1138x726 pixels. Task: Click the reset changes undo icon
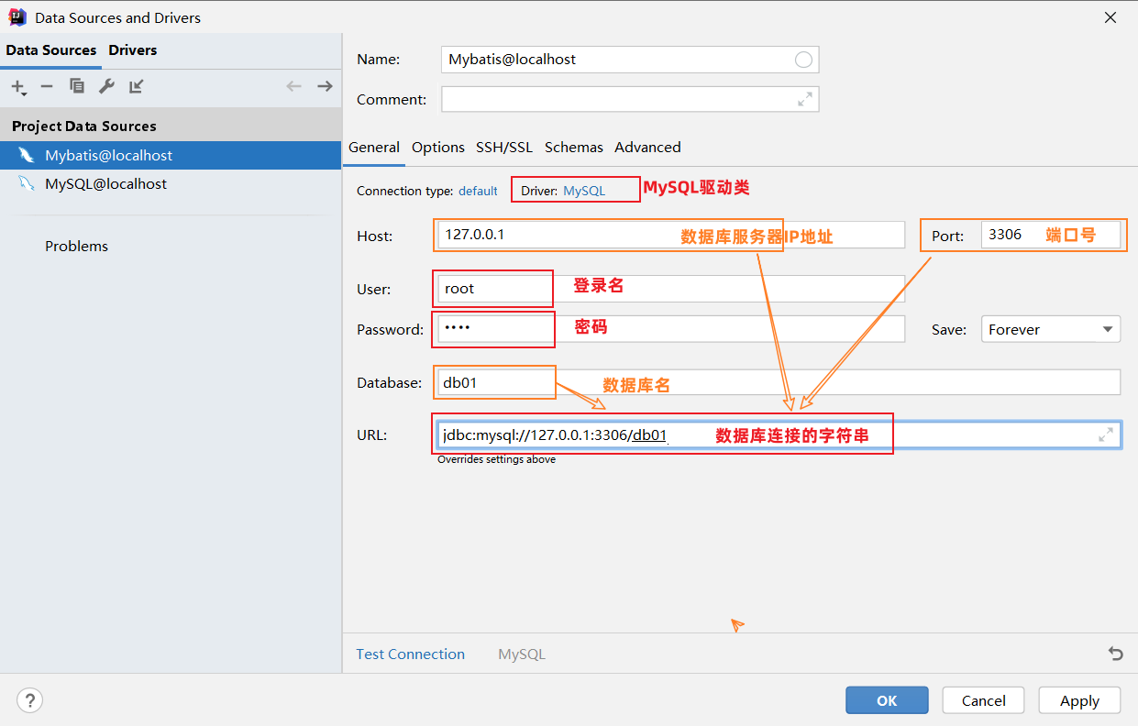1115,654
